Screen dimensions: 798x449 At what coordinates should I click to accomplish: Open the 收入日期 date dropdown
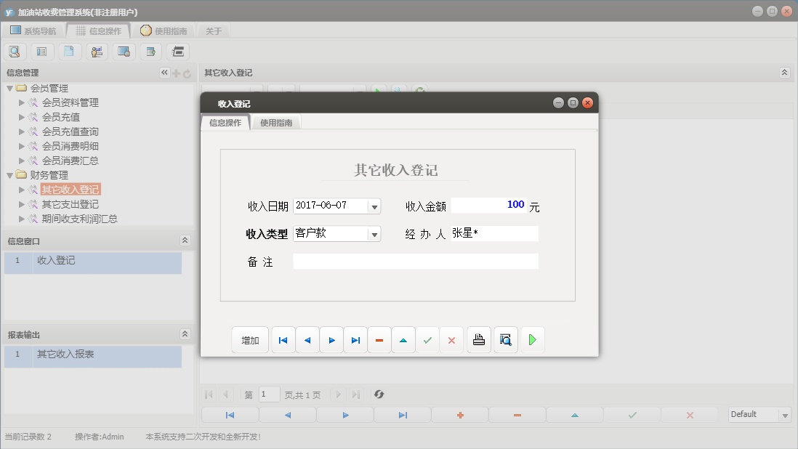point(375,206)
